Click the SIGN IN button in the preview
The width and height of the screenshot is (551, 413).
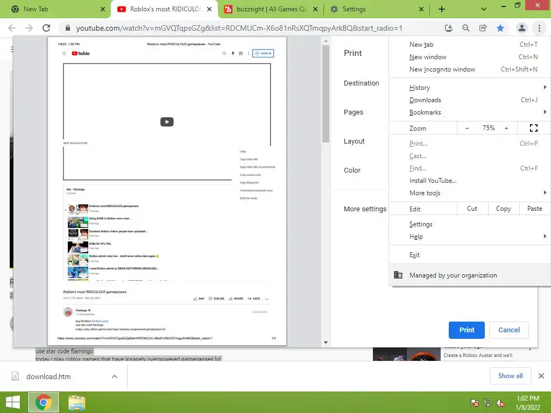[263, 53]
